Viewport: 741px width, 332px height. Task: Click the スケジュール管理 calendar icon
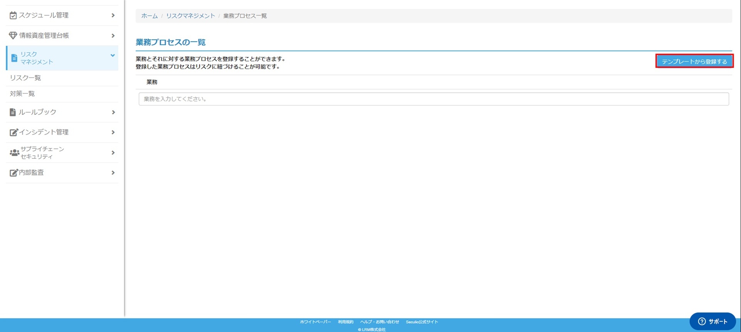click(13, 15)
